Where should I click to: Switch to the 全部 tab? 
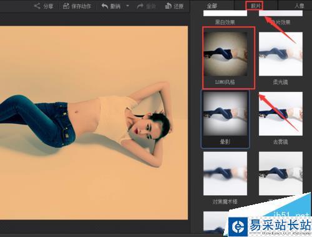pyautogui.click(x=212, y=6)
